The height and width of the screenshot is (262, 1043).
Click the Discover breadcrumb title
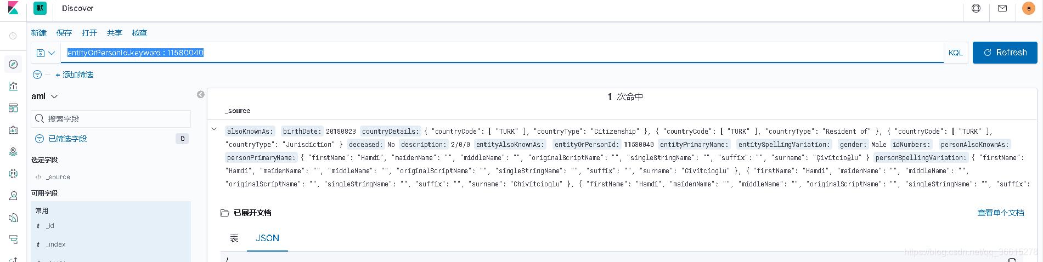coord(78,8)
